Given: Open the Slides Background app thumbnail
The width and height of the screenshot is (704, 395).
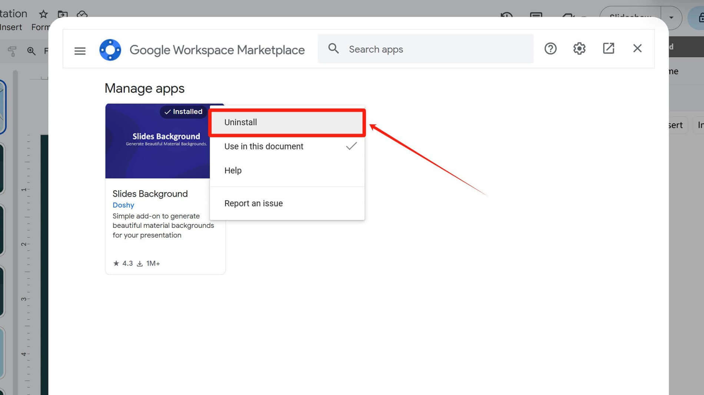Looking at the screenshot, I should [157, 141].
